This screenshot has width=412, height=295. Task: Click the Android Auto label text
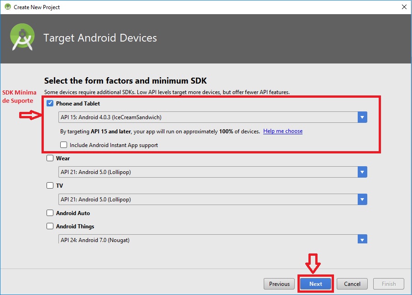coord(73,213)
